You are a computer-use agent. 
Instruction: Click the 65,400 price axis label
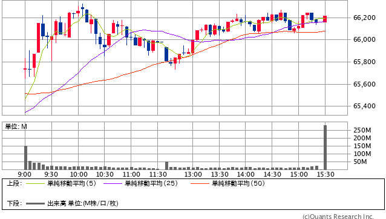364,106
